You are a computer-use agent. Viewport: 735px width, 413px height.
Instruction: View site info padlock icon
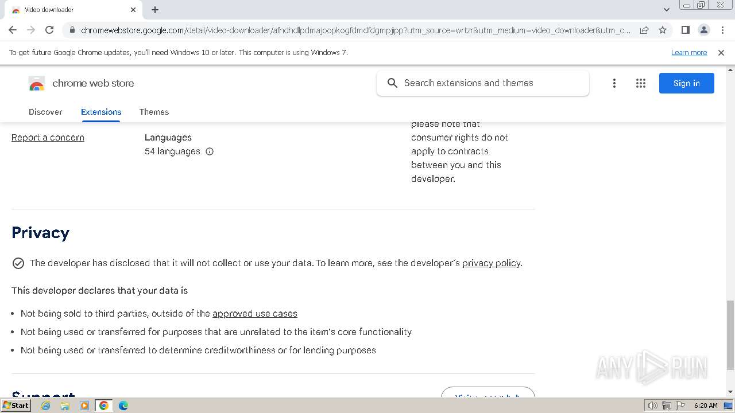pos(72,30)
